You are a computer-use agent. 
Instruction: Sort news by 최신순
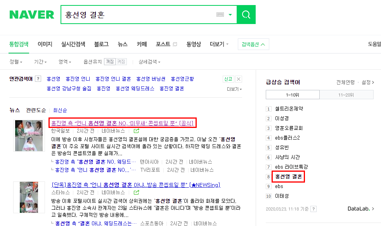(x=60, y=110)
